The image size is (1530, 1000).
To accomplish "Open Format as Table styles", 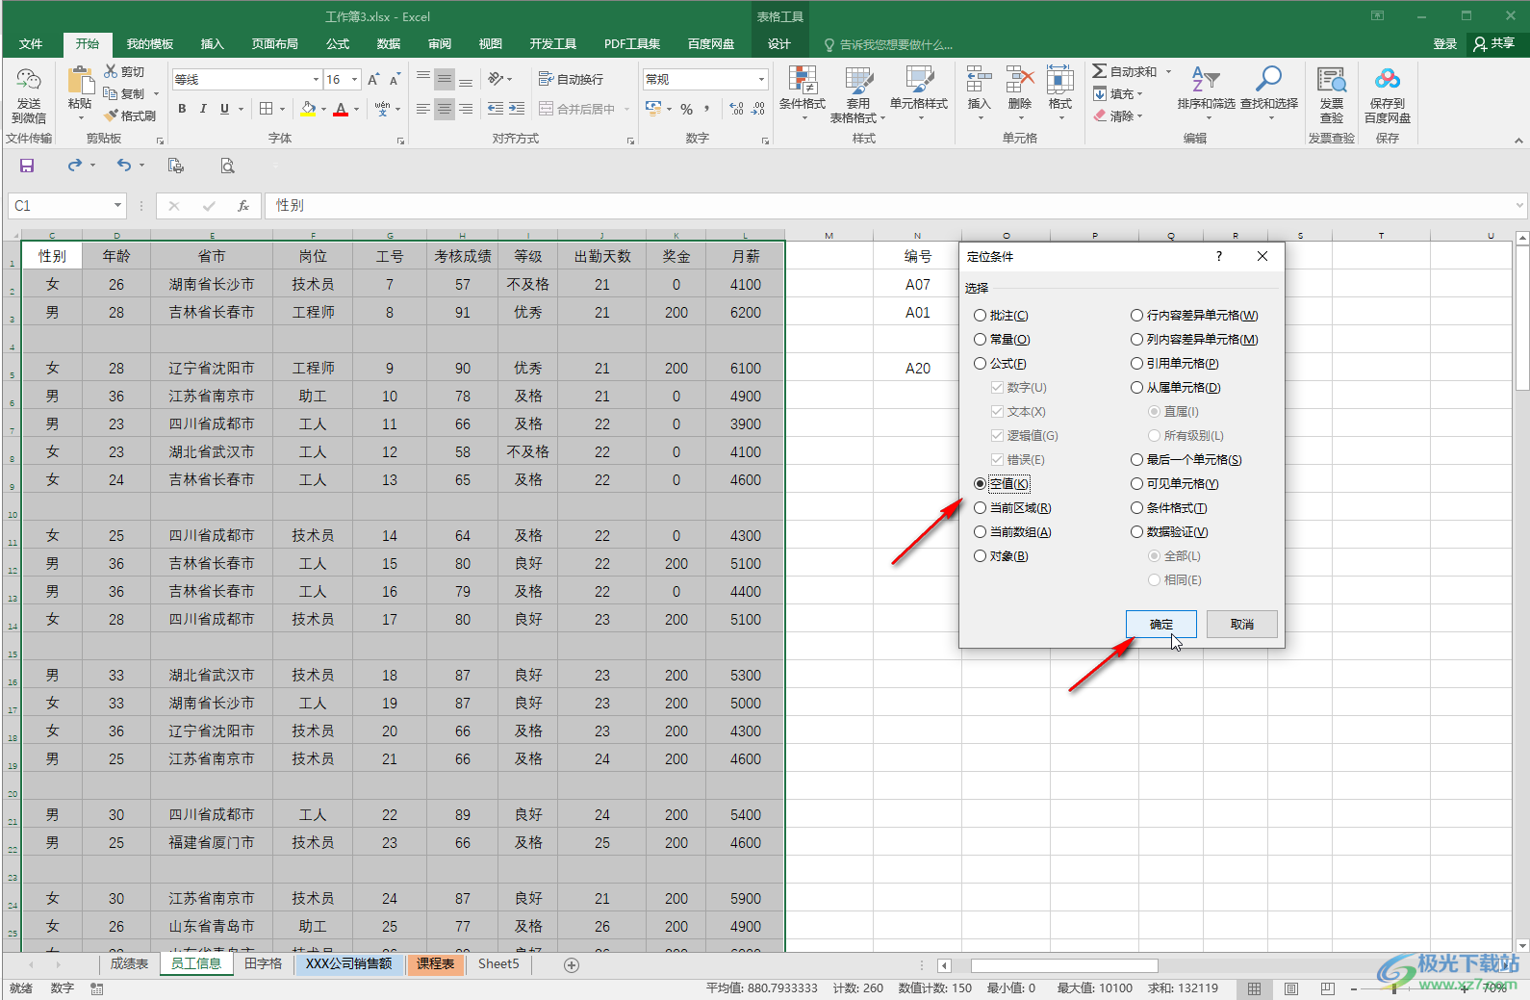I will coord(857,93).
